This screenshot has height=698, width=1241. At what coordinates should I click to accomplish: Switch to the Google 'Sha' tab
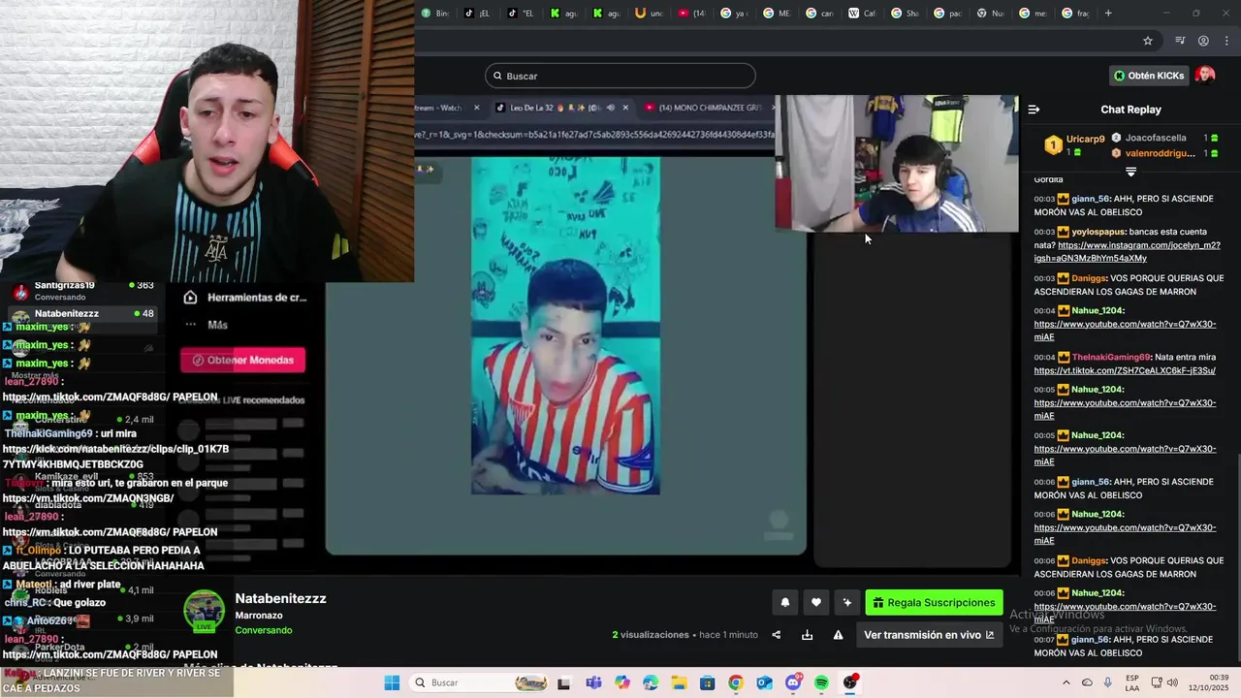(906, 13)
